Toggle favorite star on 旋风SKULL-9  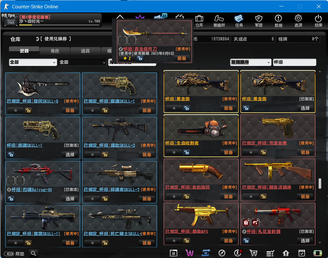tap(15, 110)
